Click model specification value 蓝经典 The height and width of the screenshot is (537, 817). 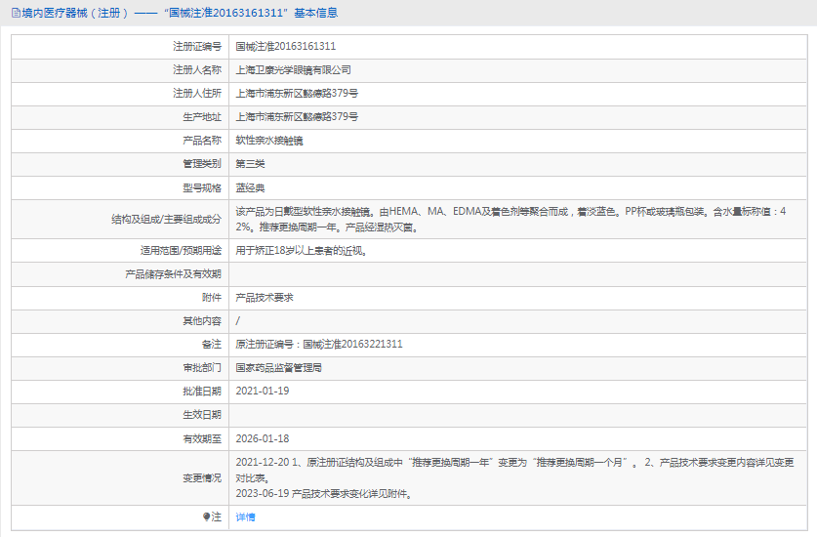click(x=250, y=187)
